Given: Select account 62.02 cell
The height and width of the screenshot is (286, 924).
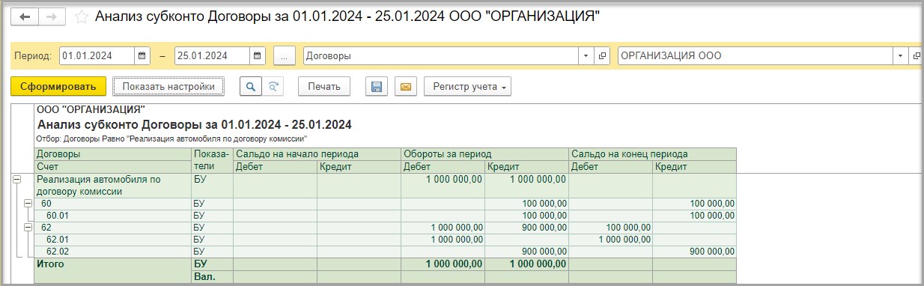Looking at the screenshot, I should tap(113, 251).
